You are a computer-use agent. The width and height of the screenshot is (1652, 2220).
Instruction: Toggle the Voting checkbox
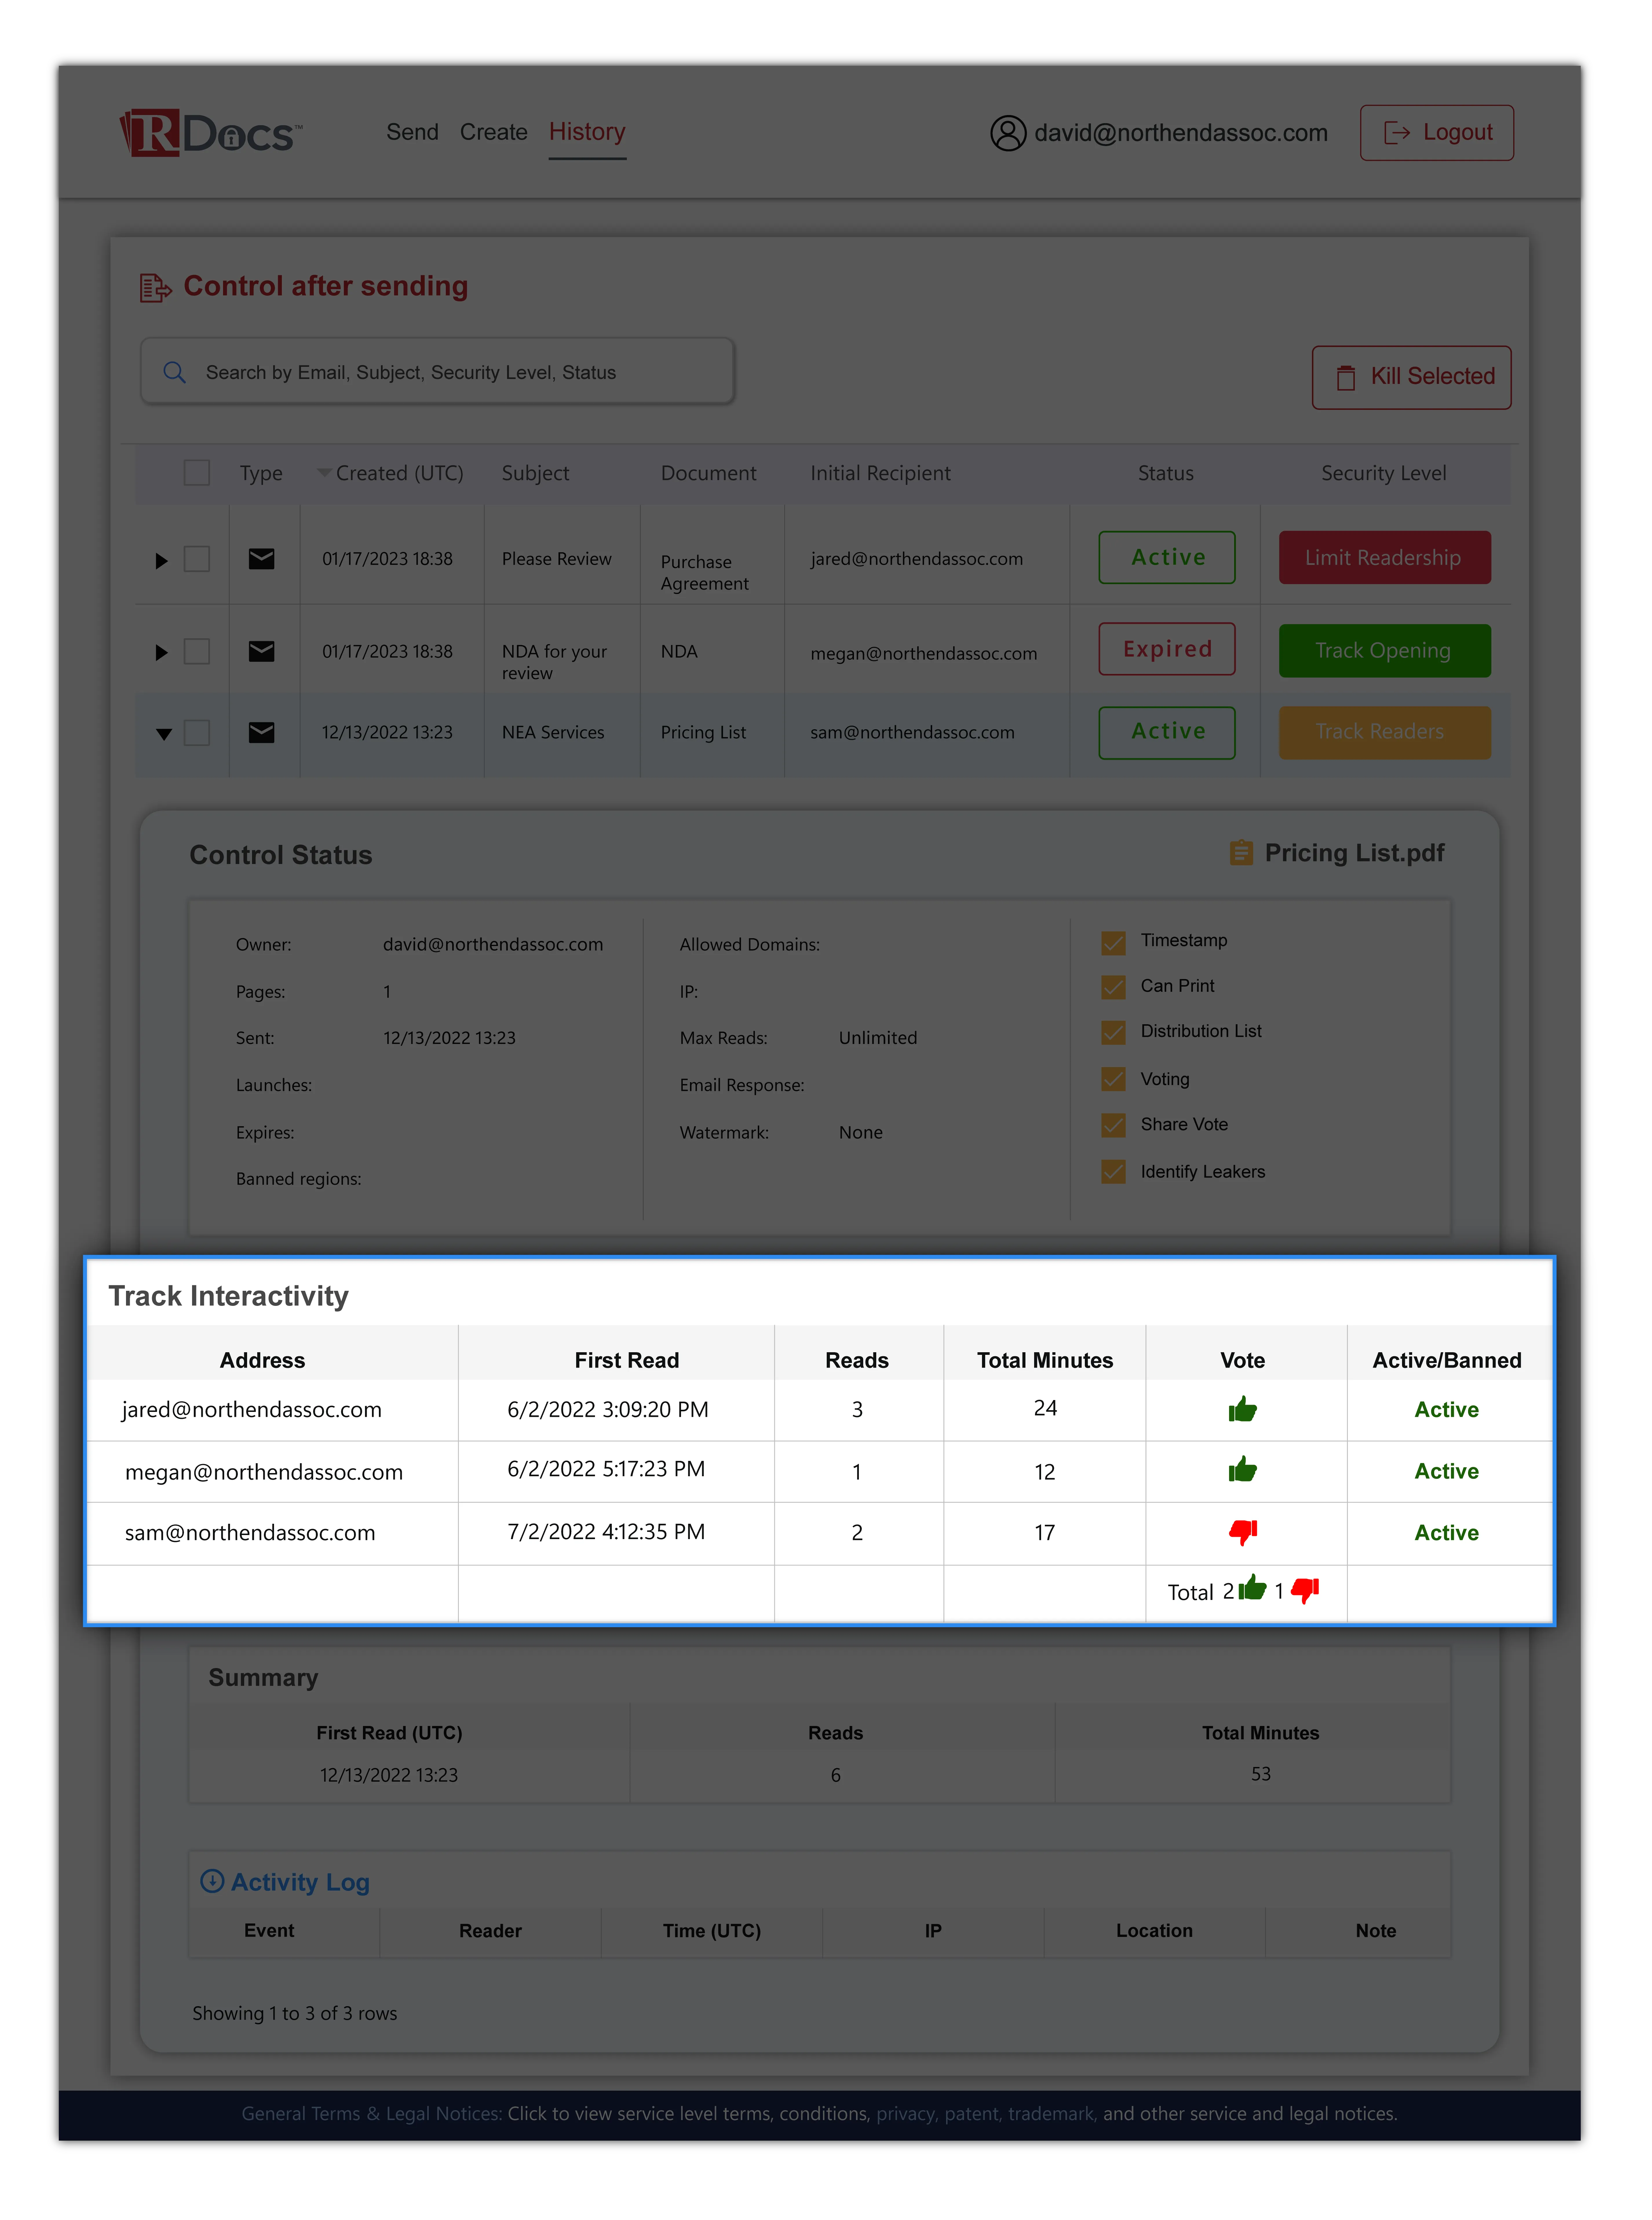(1113, 1079)
